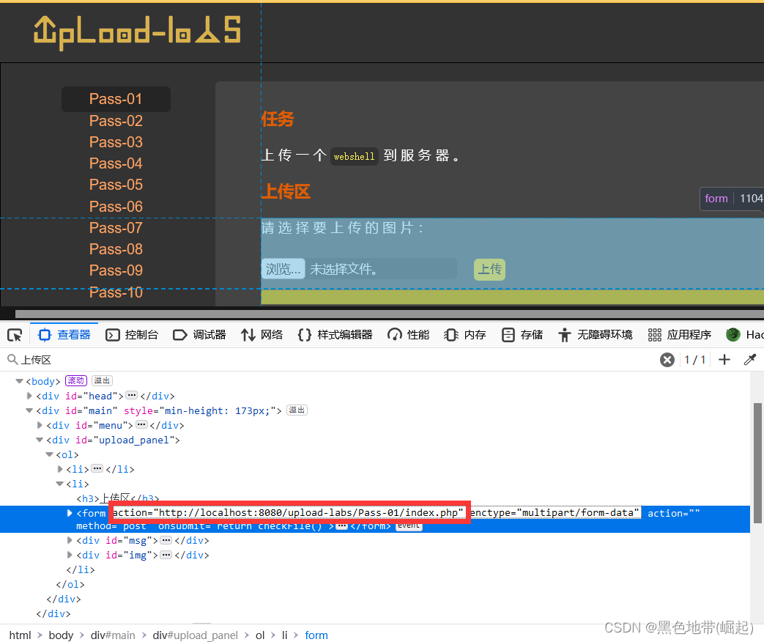Click the HackBar green icon tab
The height and width of the screenshot is (642, 764).
[733, 335]
